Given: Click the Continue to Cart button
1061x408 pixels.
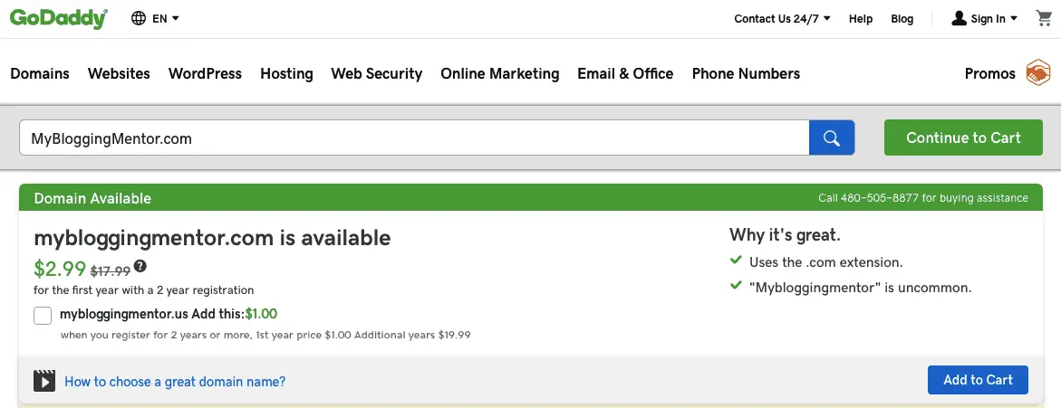Looking at the screenshot, I should click(963, 138).
